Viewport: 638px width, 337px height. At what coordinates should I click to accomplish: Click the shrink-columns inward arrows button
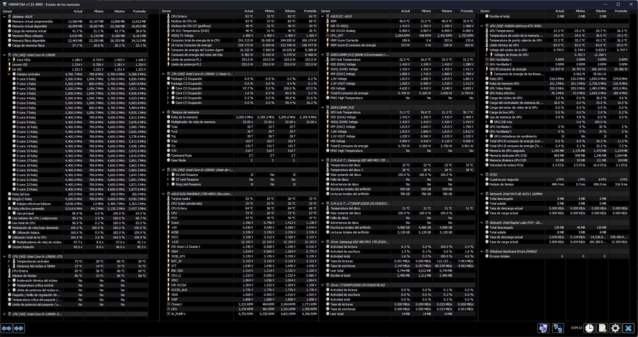[x=19, y=328]
